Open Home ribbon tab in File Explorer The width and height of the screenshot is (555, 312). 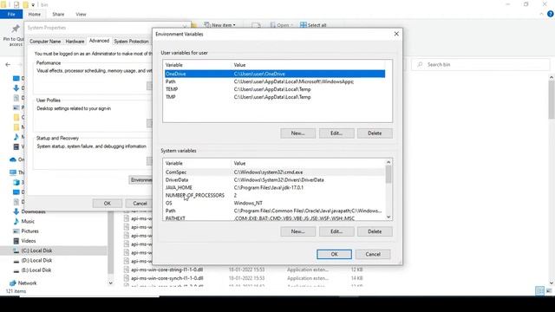pos(35,14)
